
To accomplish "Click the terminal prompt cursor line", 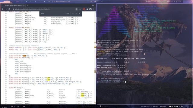I will pyautogui.click(x=112, y=82).
